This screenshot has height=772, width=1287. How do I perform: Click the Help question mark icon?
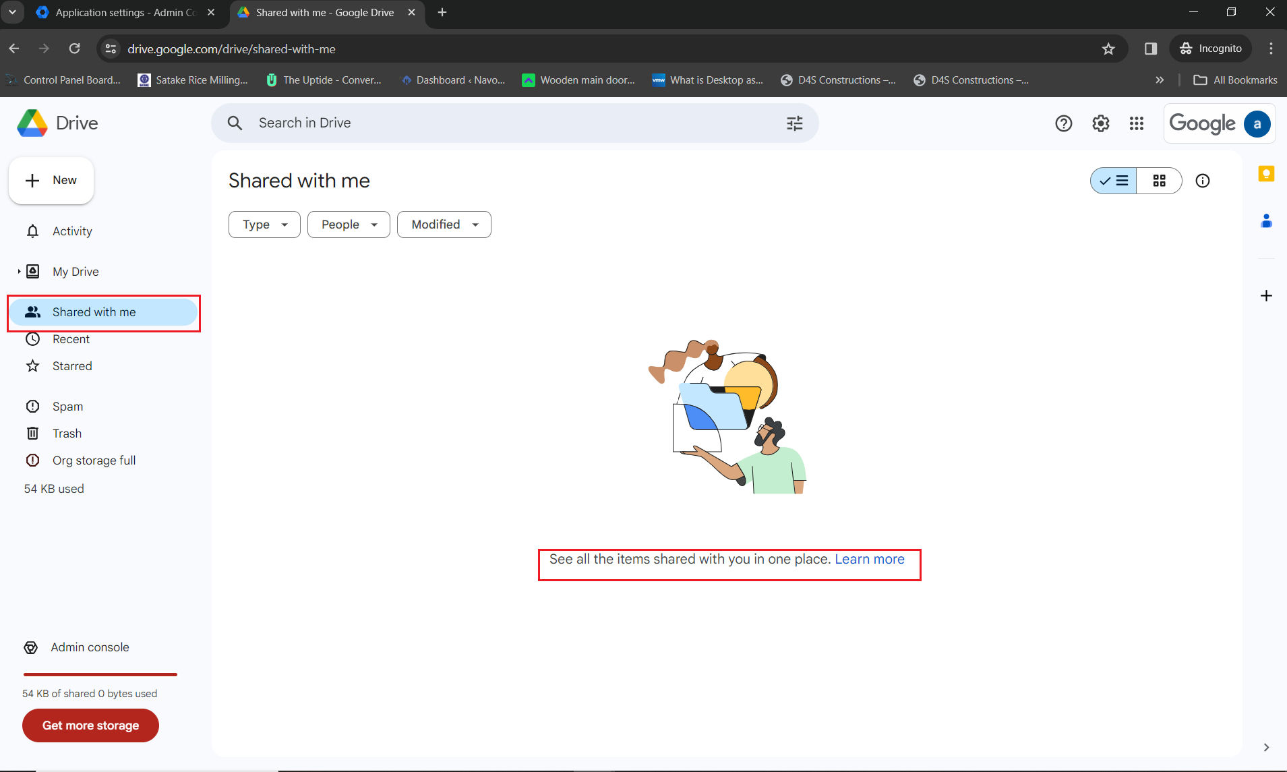[1063, 123]
